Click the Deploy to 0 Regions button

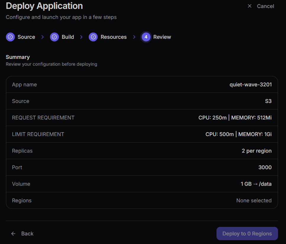coord(247,234)
